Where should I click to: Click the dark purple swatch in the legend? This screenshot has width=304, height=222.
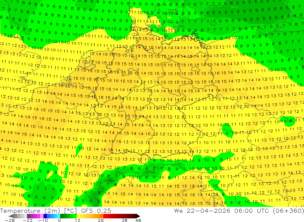(x=29, y=216)
